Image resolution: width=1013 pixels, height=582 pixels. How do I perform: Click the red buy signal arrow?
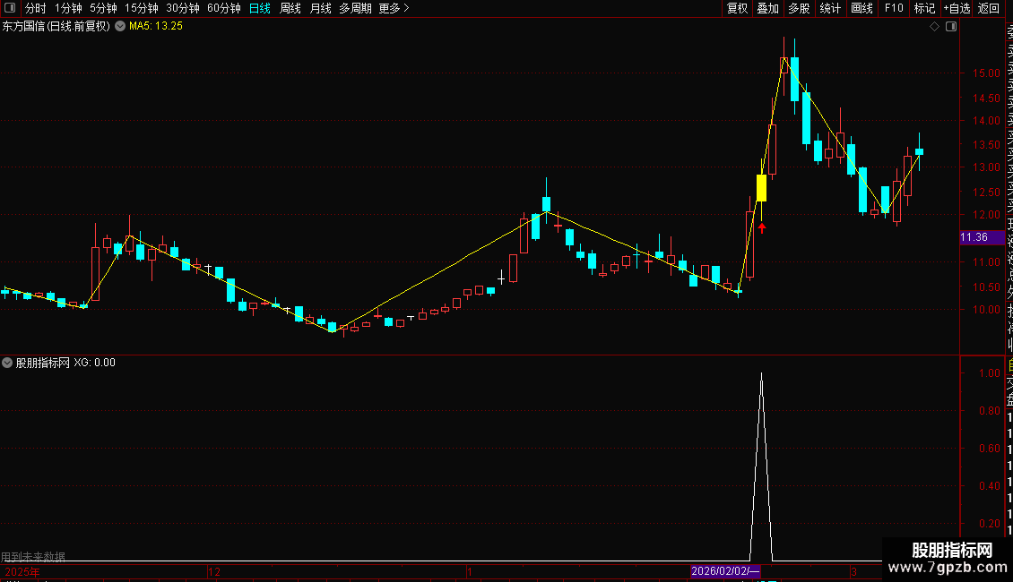tap(762, 227)
